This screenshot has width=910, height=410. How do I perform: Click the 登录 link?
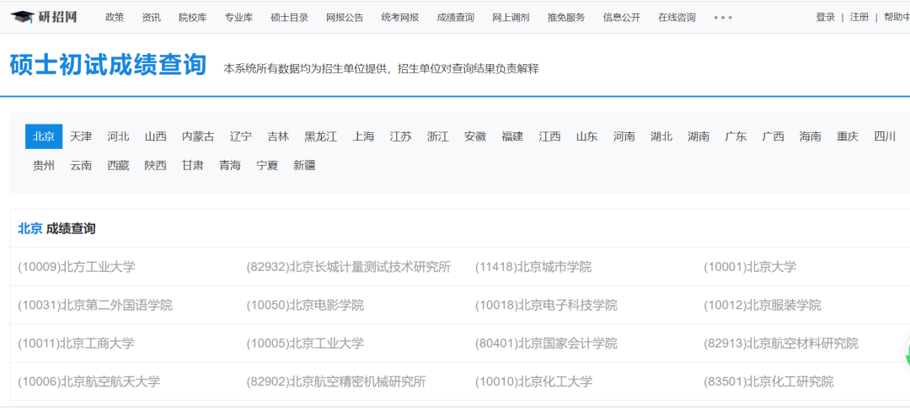[825, 18]
